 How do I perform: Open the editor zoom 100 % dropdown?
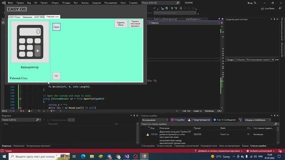tap(6, 111)
